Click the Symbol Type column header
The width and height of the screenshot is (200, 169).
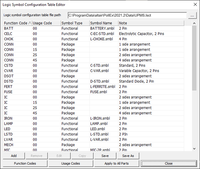75,23
